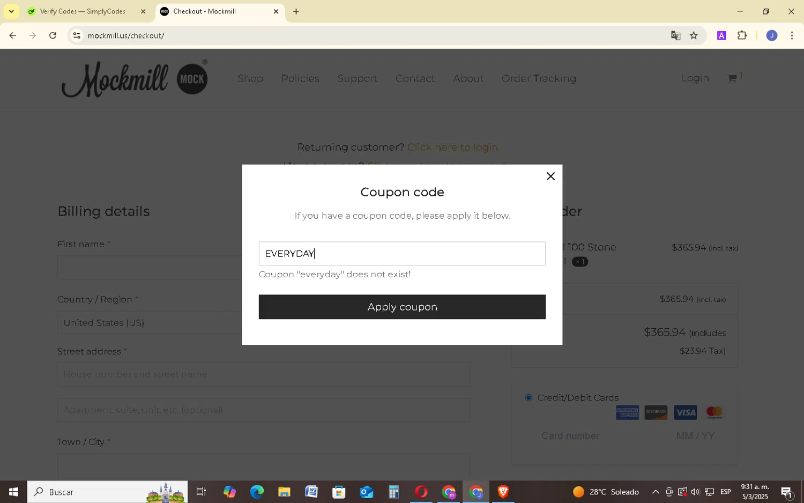Click the Apply coupon button

(402, 307)
